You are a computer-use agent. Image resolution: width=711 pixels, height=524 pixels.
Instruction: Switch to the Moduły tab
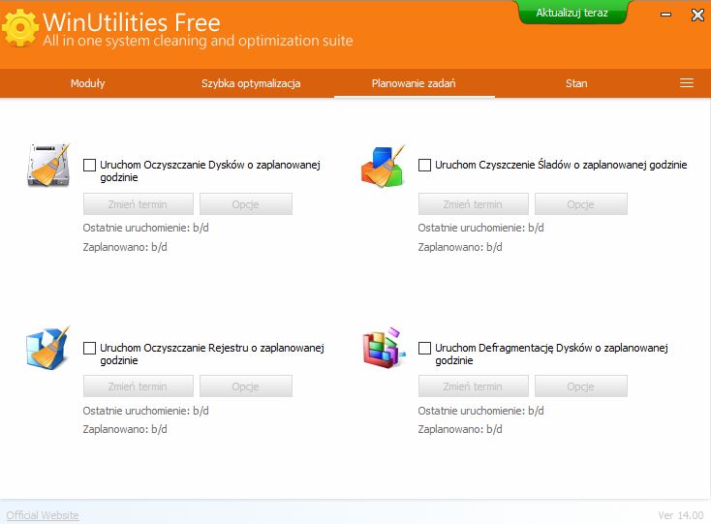point(88,83)
